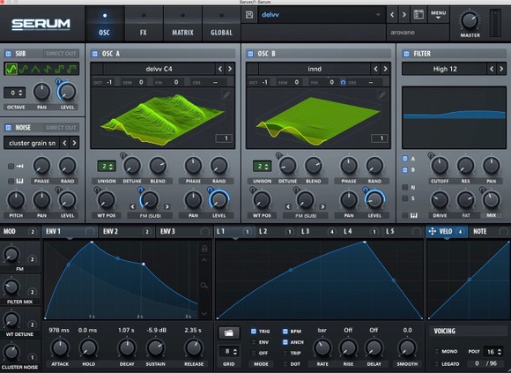This screenshot has height=373, width=511.
Task: Toggle the SUB oscillator enable switch
Action: (x=9, y=54)
